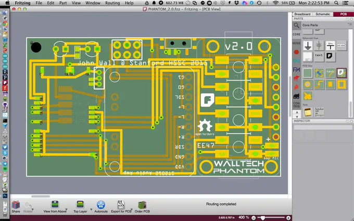Click the parts bin tabs up arrow
Viewport: 354px width, 221px height.
pyautogui.click(x=297, y=112)
